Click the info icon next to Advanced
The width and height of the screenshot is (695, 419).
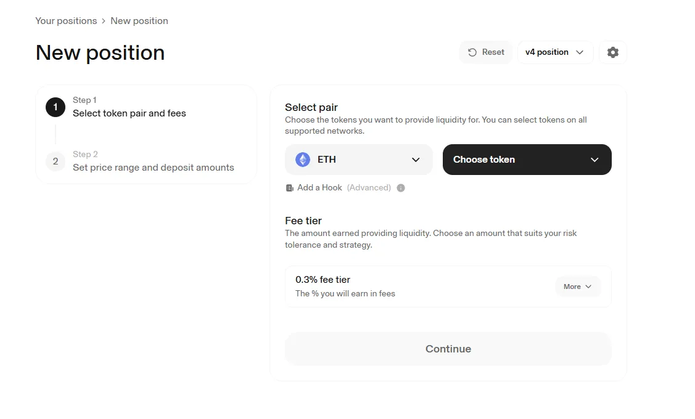tap(401, 188)
